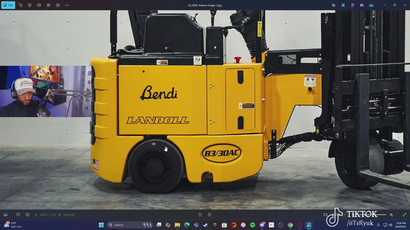
Task: Zoom in with the magnifier plus icon
Action: click(x=391, y=215)
